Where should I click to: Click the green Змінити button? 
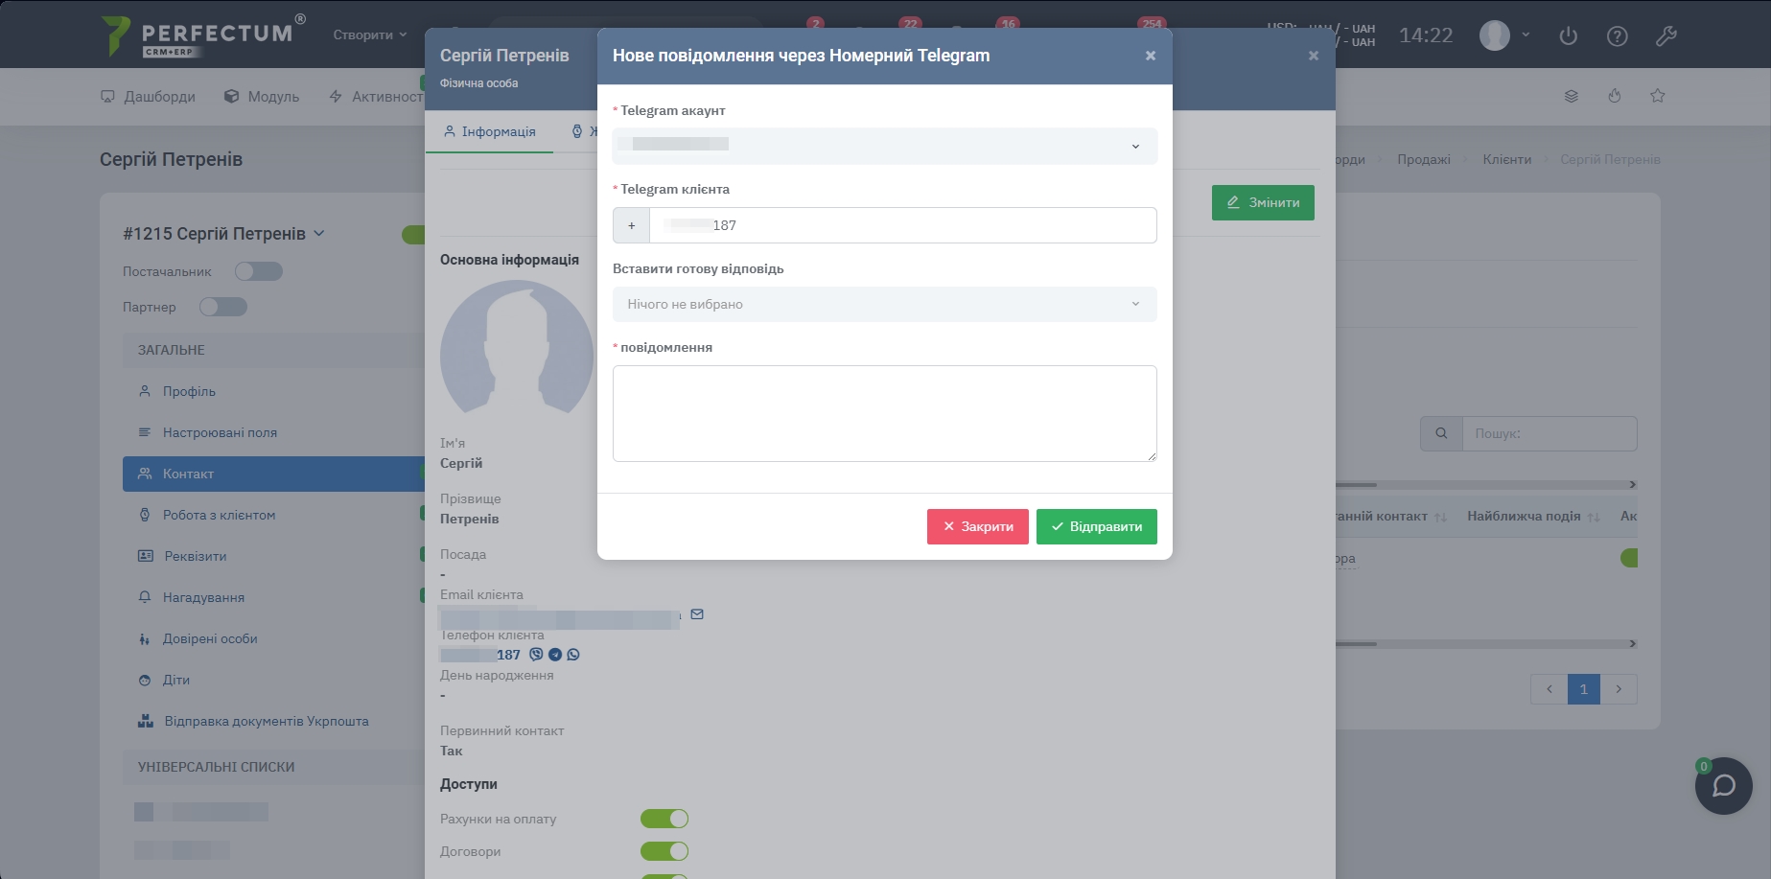coord(1263,202)
